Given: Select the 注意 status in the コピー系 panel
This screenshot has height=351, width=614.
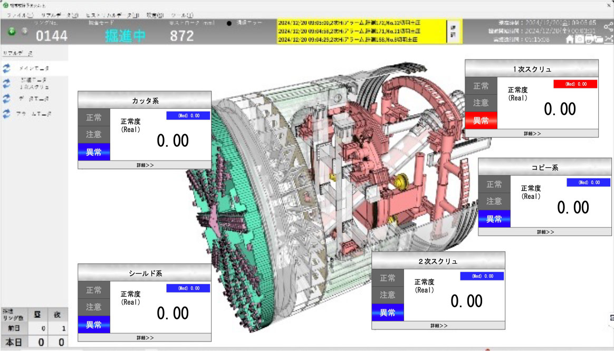Looking at the screenshot, I should tap(494, 202).
